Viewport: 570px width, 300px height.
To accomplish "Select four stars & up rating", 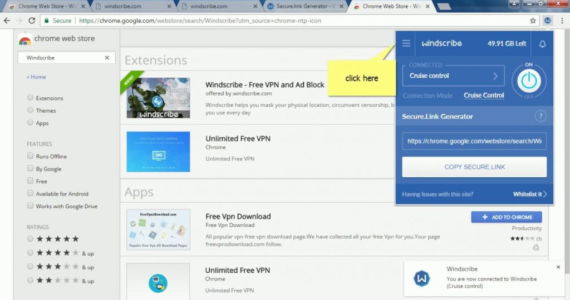I will point(30,252).
